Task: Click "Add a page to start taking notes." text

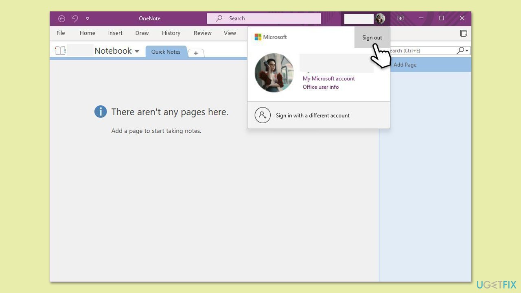Action: [156, 131]
